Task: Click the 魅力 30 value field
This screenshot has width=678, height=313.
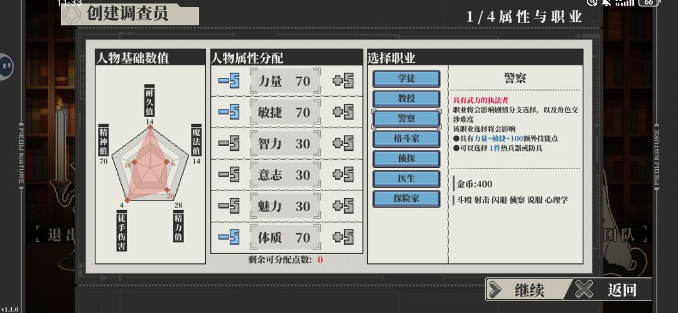Action: pyautogui.click(x=286, y=206)
